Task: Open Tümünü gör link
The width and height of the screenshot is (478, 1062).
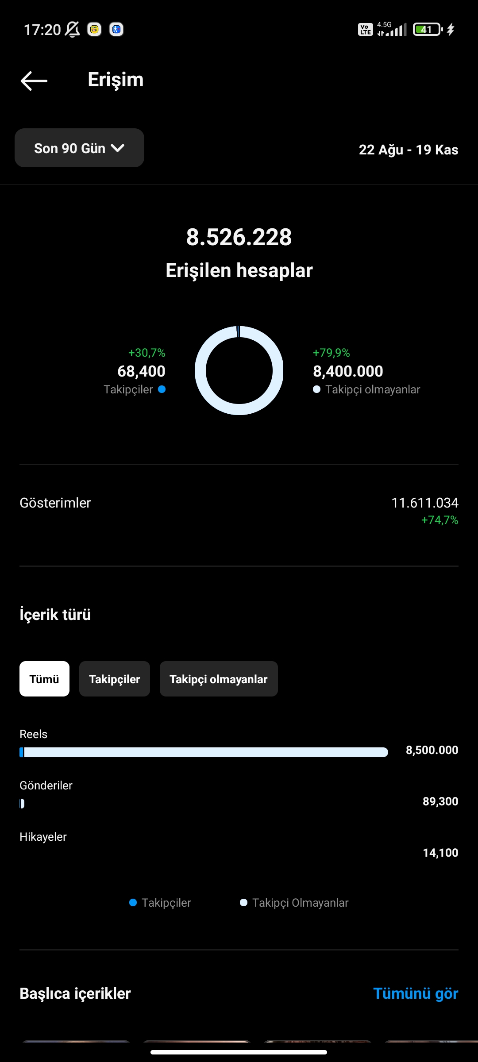Action: point(416,993)
